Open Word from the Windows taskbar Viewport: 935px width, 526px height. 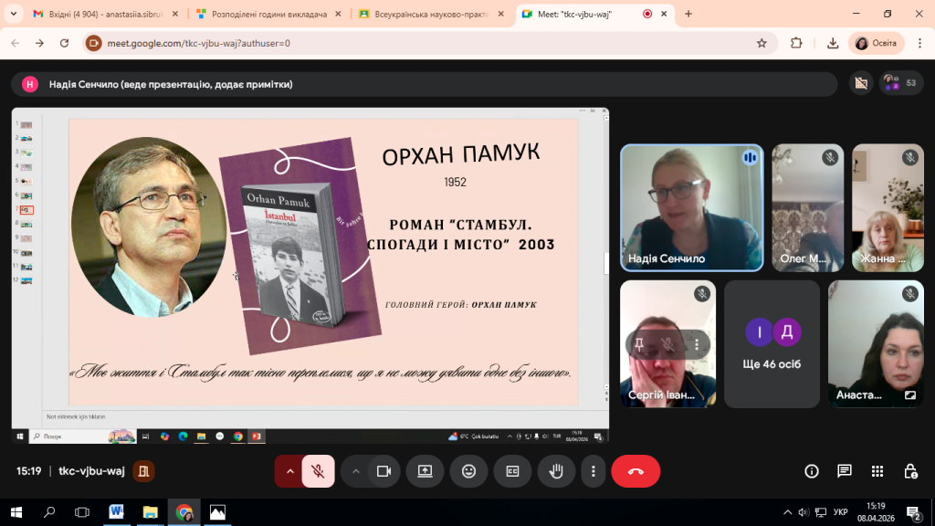tap(116, 511)
